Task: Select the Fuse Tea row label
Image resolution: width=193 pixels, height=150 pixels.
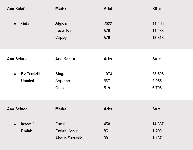Action: pyautogui.click(x=63, y=30)
